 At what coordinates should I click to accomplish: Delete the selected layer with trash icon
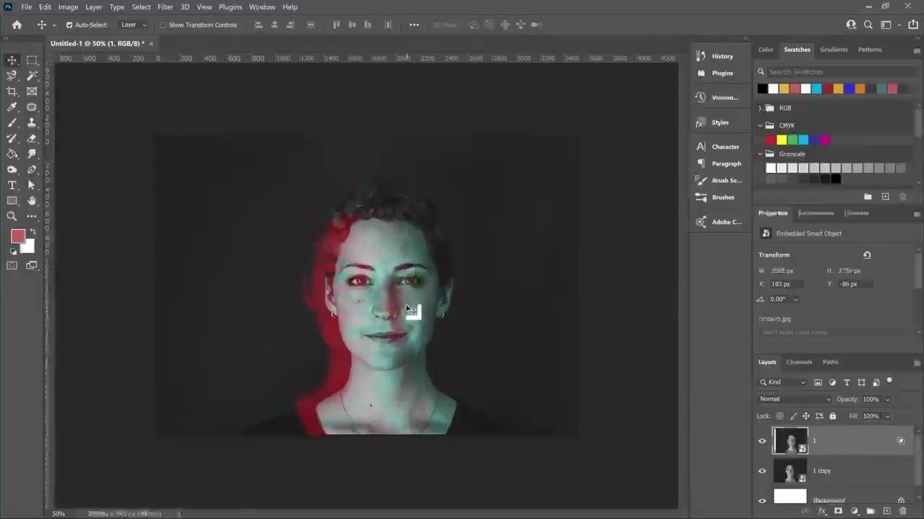902,511
